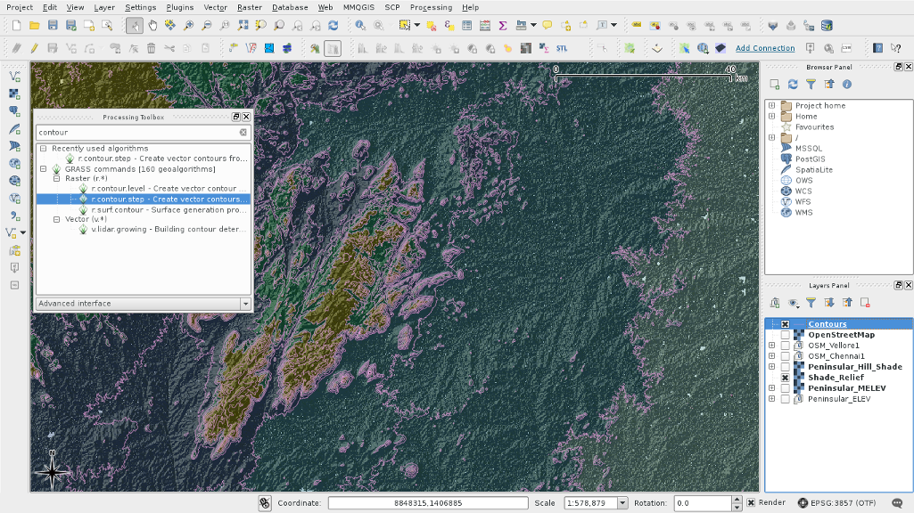Click the EPSG:3857 CRS button
914x513 pixels.
click(837, 503)
